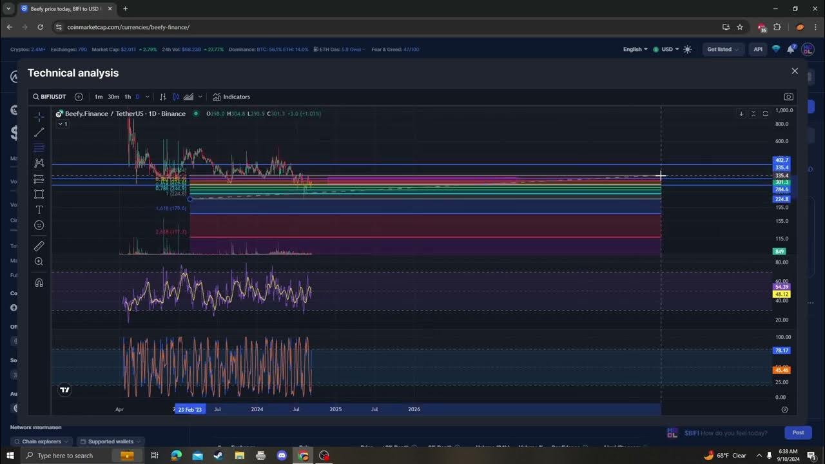Click the 402.7 blue price label
This screenshot has height=464, width=825.
click(781, 160)
